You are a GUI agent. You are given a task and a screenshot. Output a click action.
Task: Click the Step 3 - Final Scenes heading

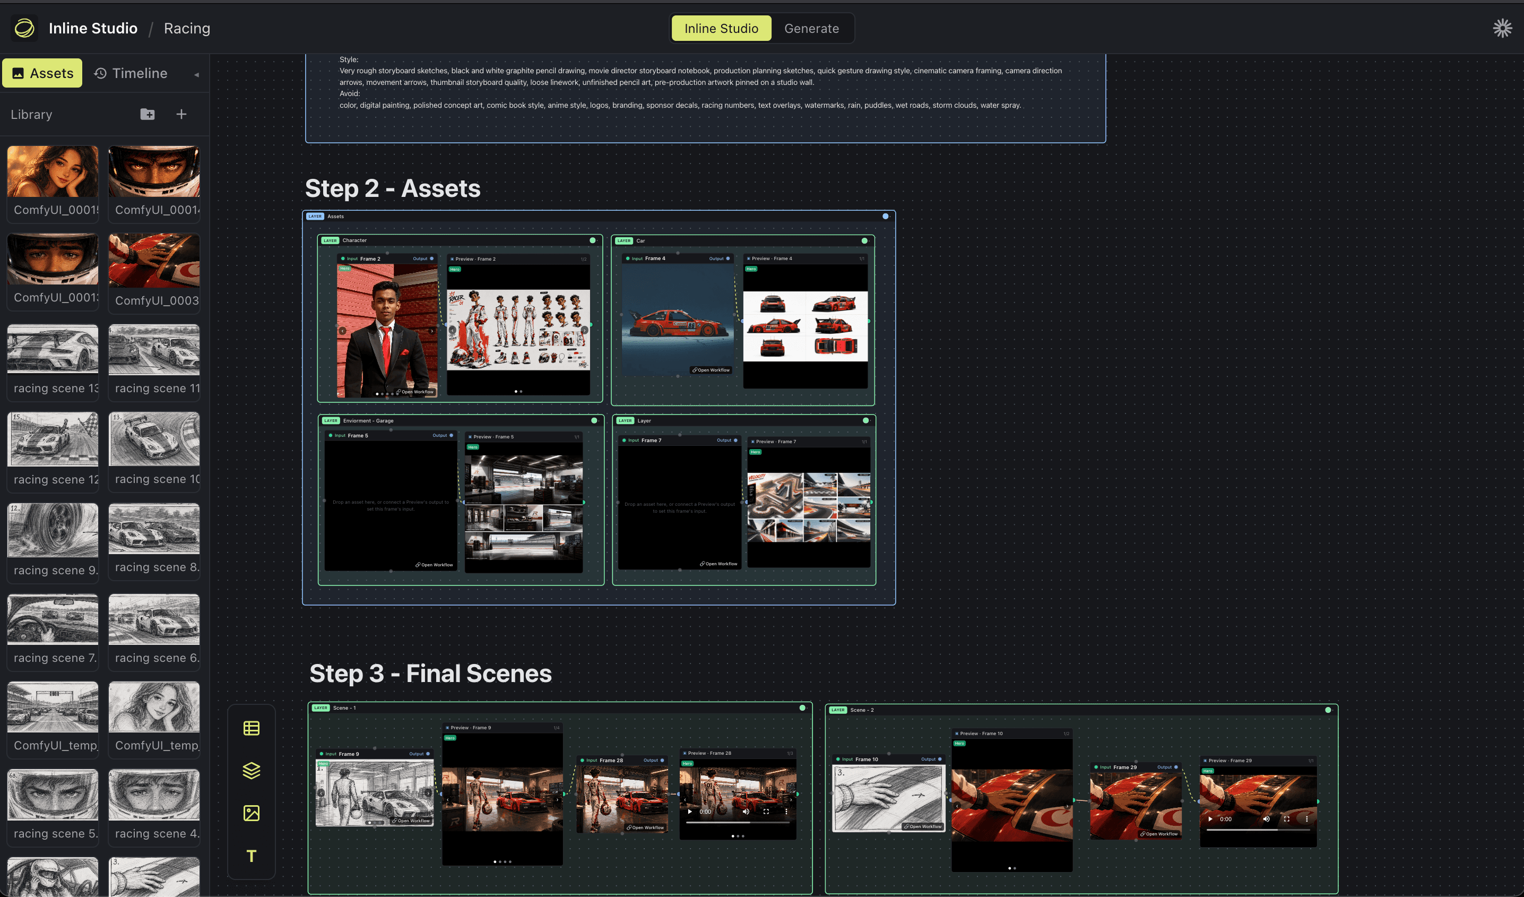[430, 674]
